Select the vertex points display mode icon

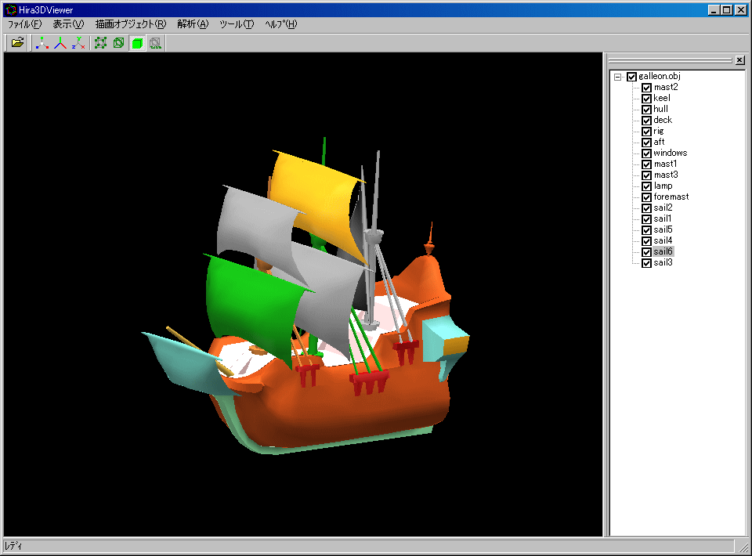tap(101, 43)
